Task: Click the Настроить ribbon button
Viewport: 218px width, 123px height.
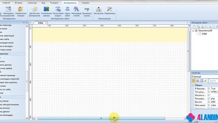Action: [x=98, y=11]
